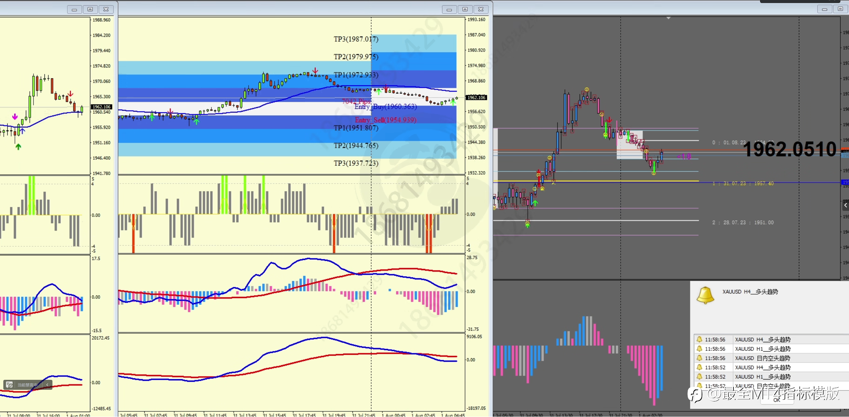Click the Entry_Sell(1954.939) label
The width and height of the screenshot is (849, 417).
pyautogui.click(x=385, y=120)
